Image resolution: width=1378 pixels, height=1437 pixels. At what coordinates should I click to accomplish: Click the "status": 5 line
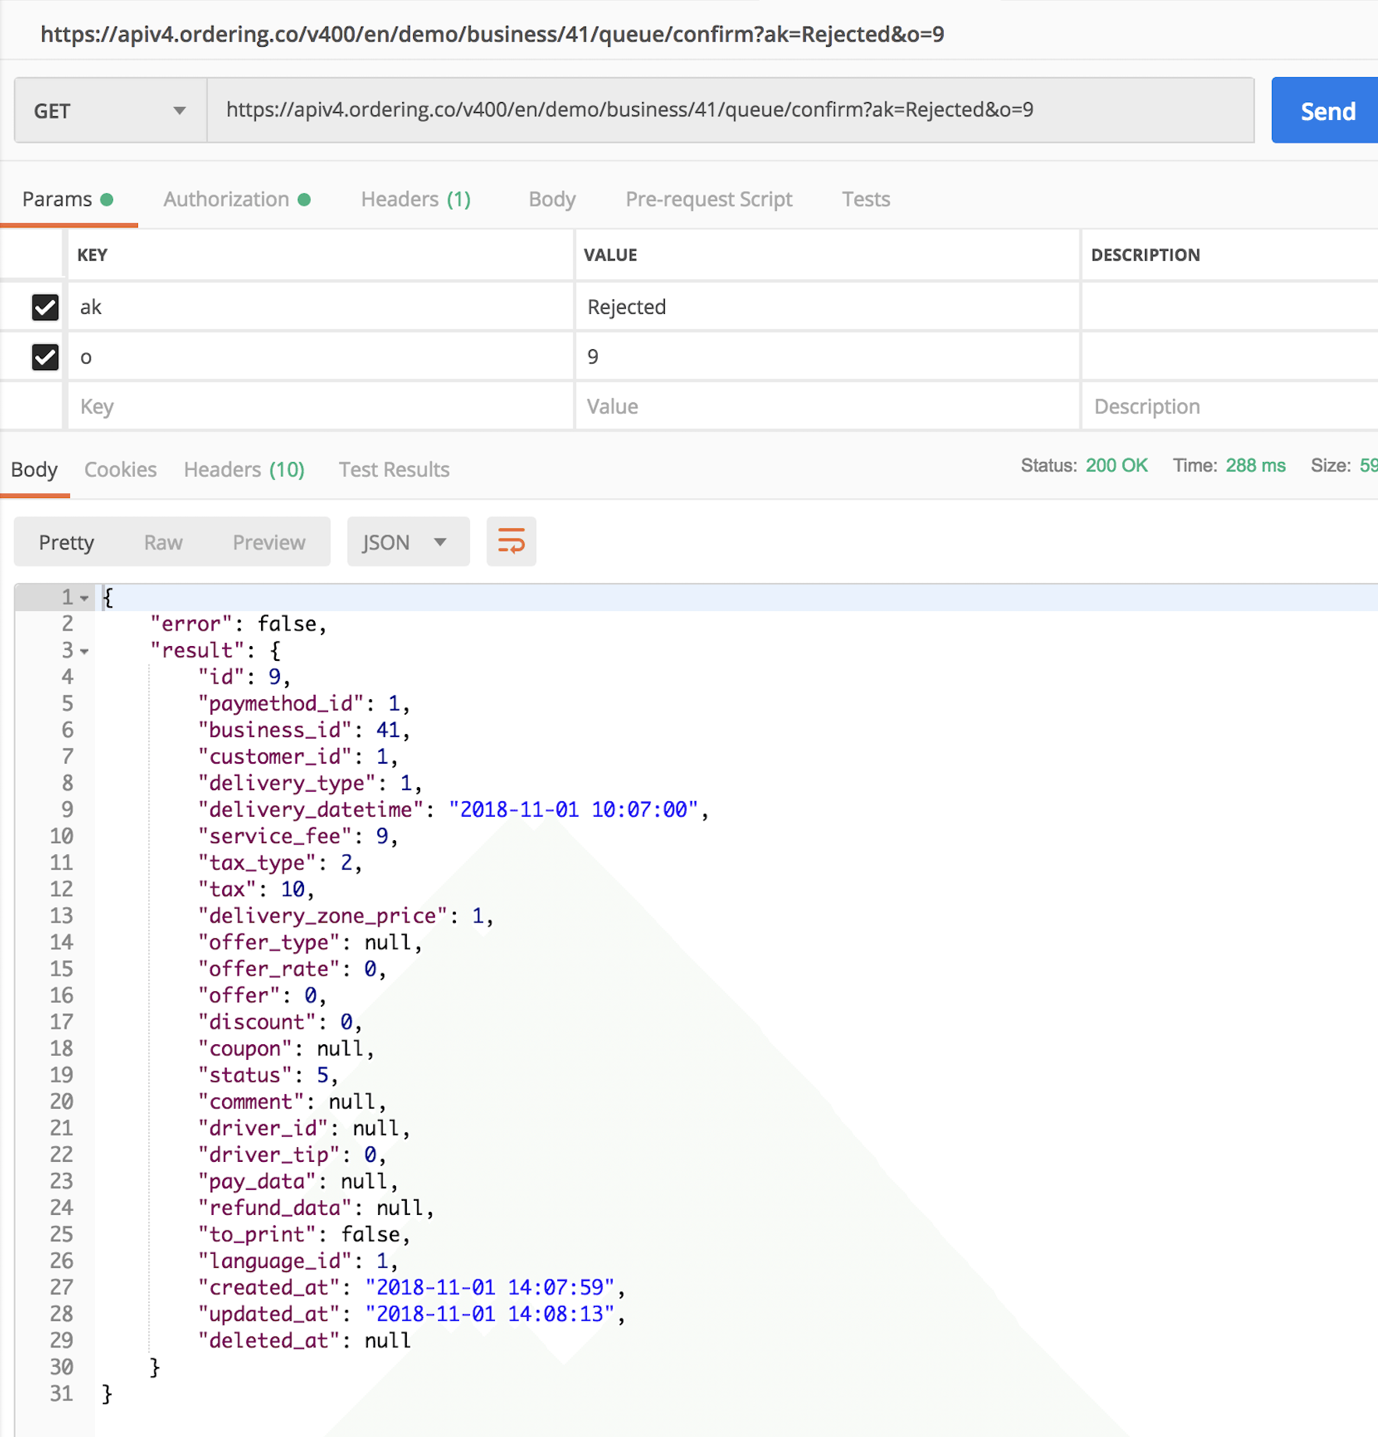268,1075
